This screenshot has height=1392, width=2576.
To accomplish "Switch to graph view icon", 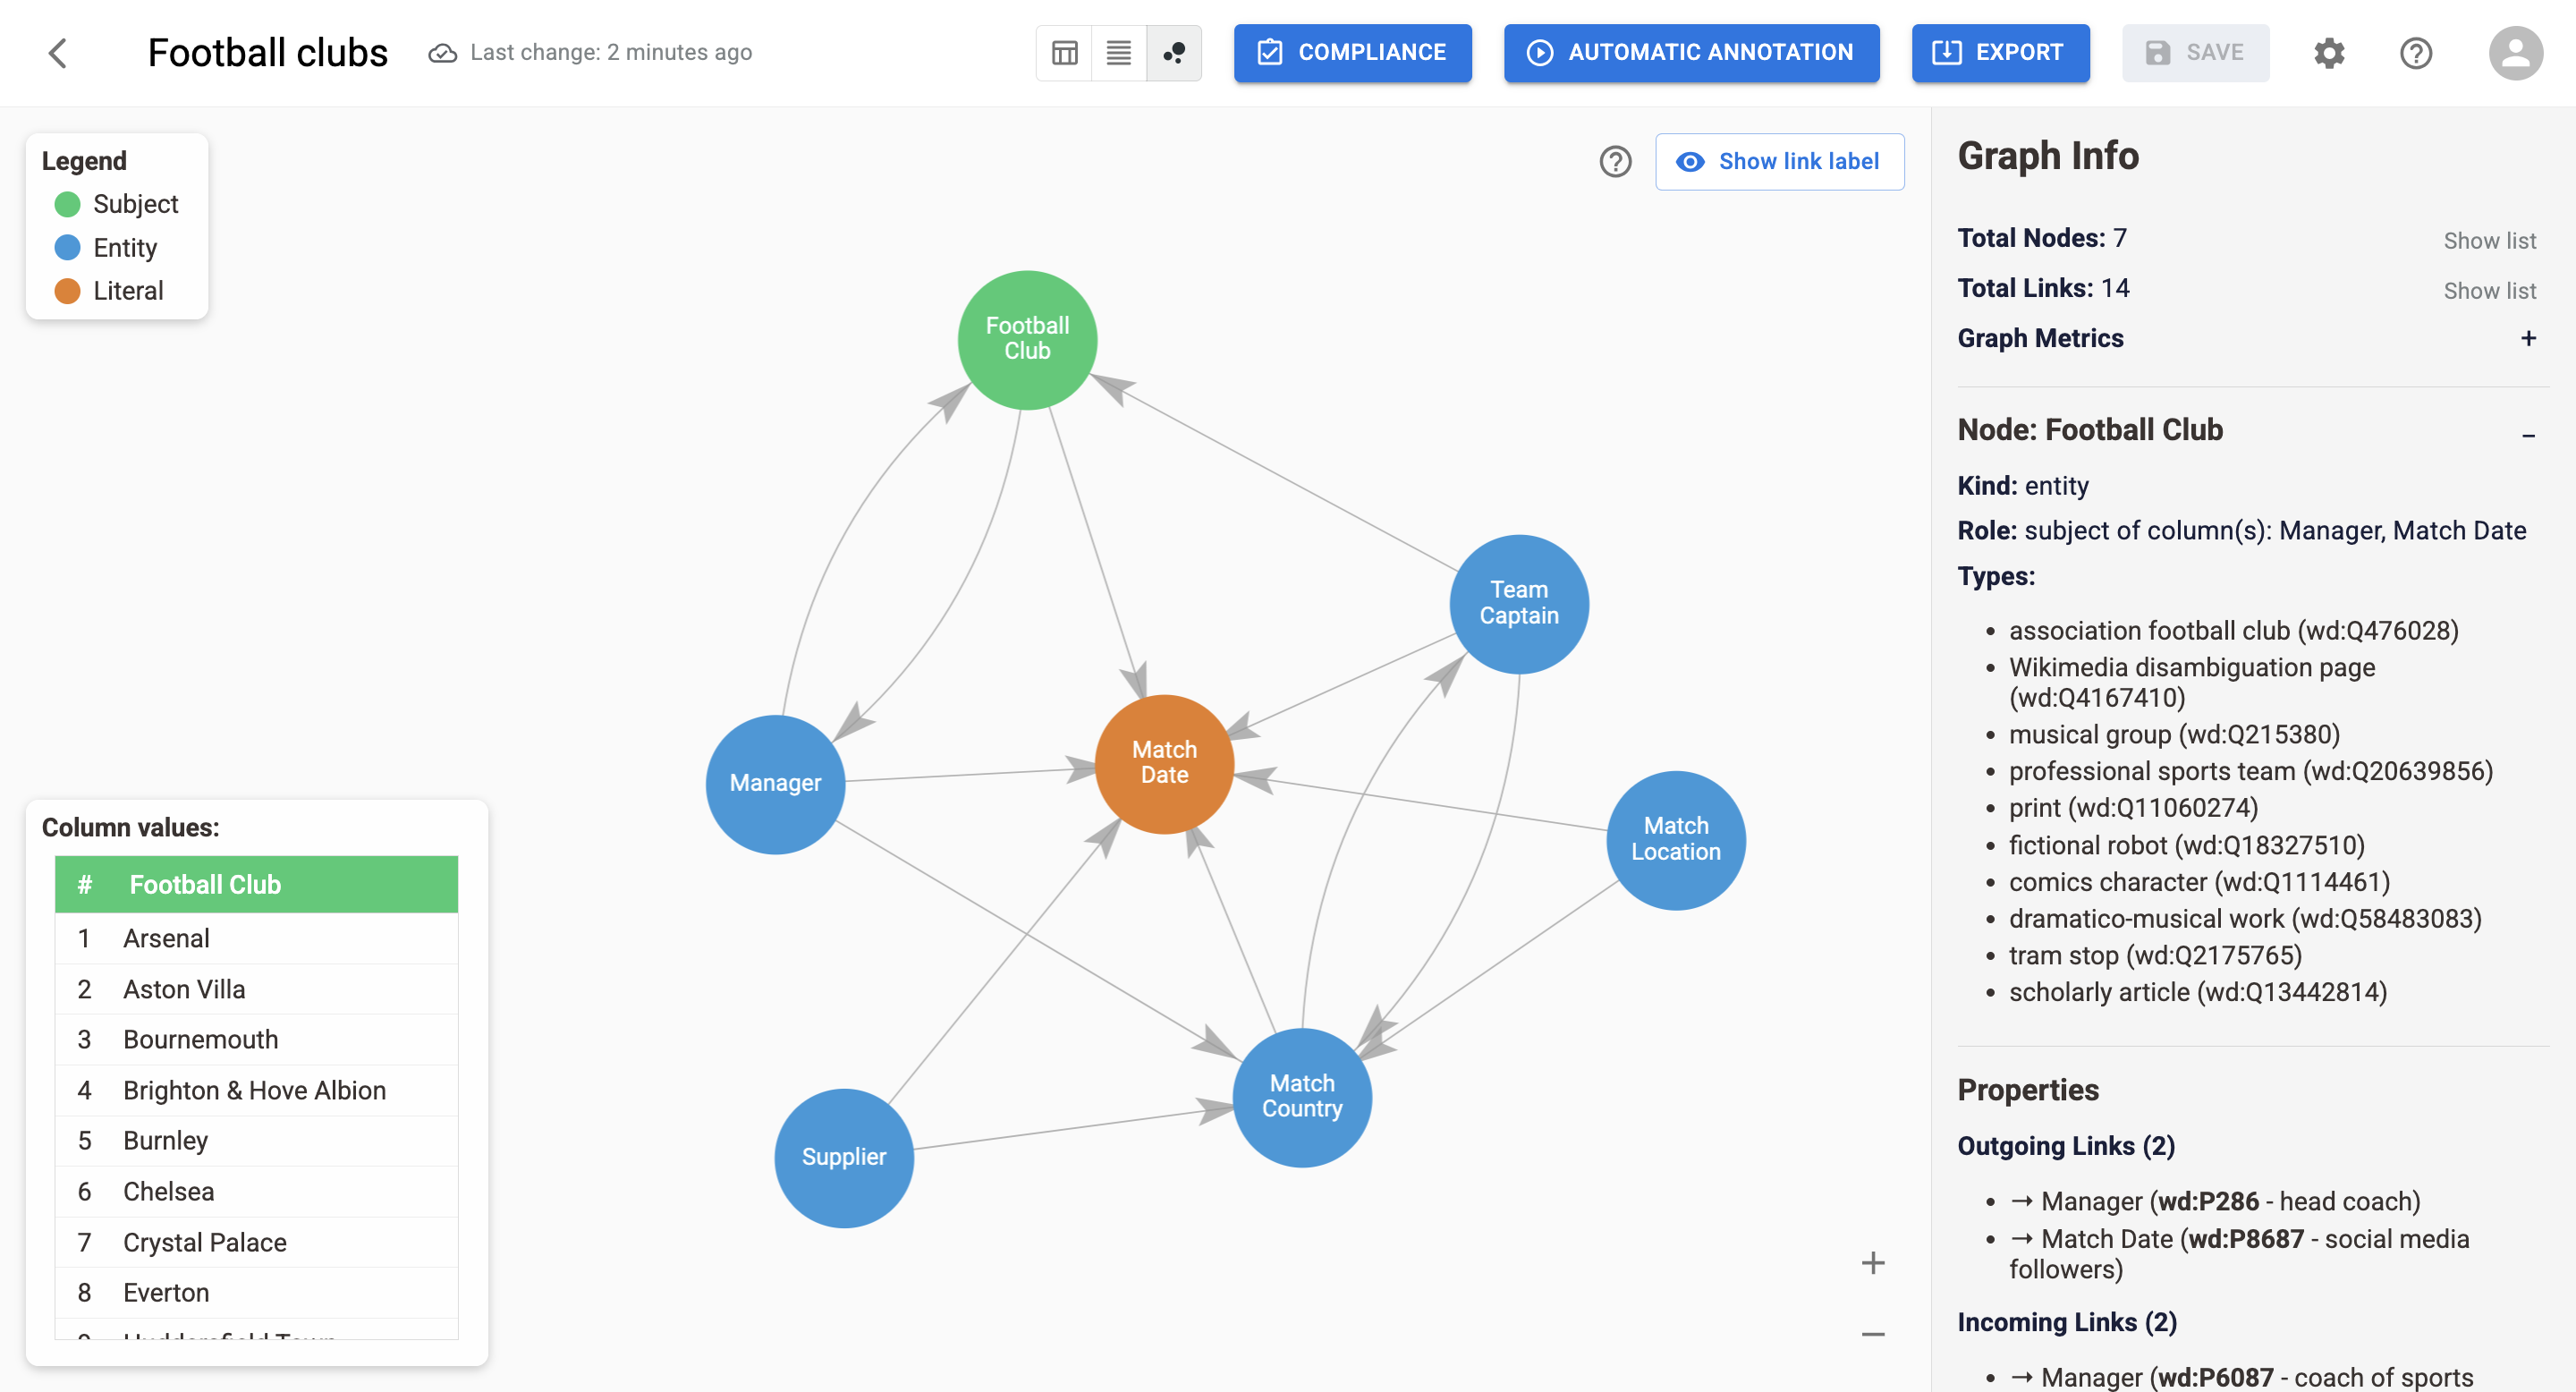I will 1174,53.
